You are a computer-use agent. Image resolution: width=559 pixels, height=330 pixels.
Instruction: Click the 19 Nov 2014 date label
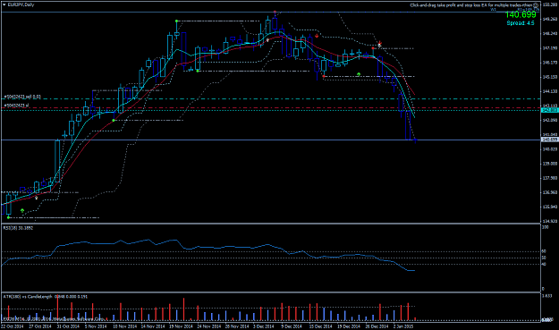point(181,326)
